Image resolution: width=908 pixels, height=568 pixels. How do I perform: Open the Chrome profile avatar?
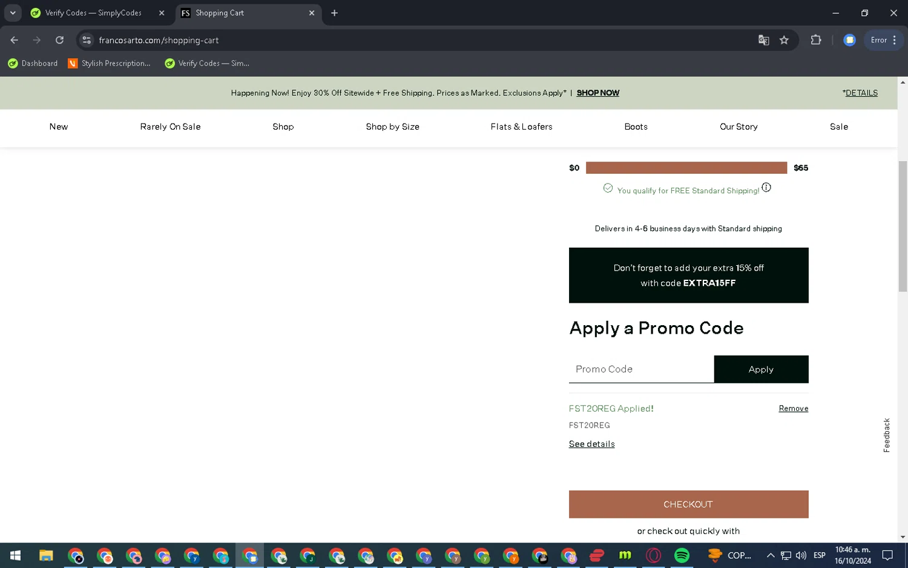click(849, 40)
